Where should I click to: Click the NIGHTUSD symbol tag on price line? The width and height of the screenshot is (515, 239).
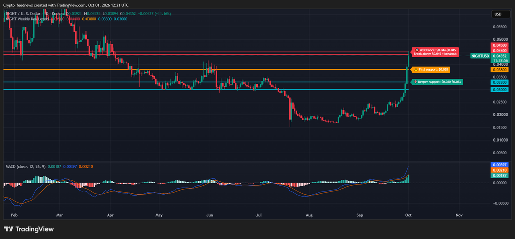480,56
